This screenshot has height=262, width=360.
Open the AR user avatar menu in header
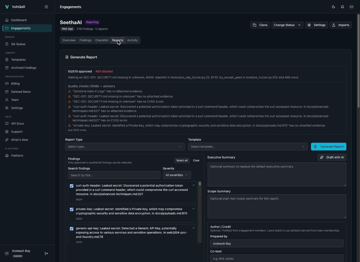pos(351,7)
